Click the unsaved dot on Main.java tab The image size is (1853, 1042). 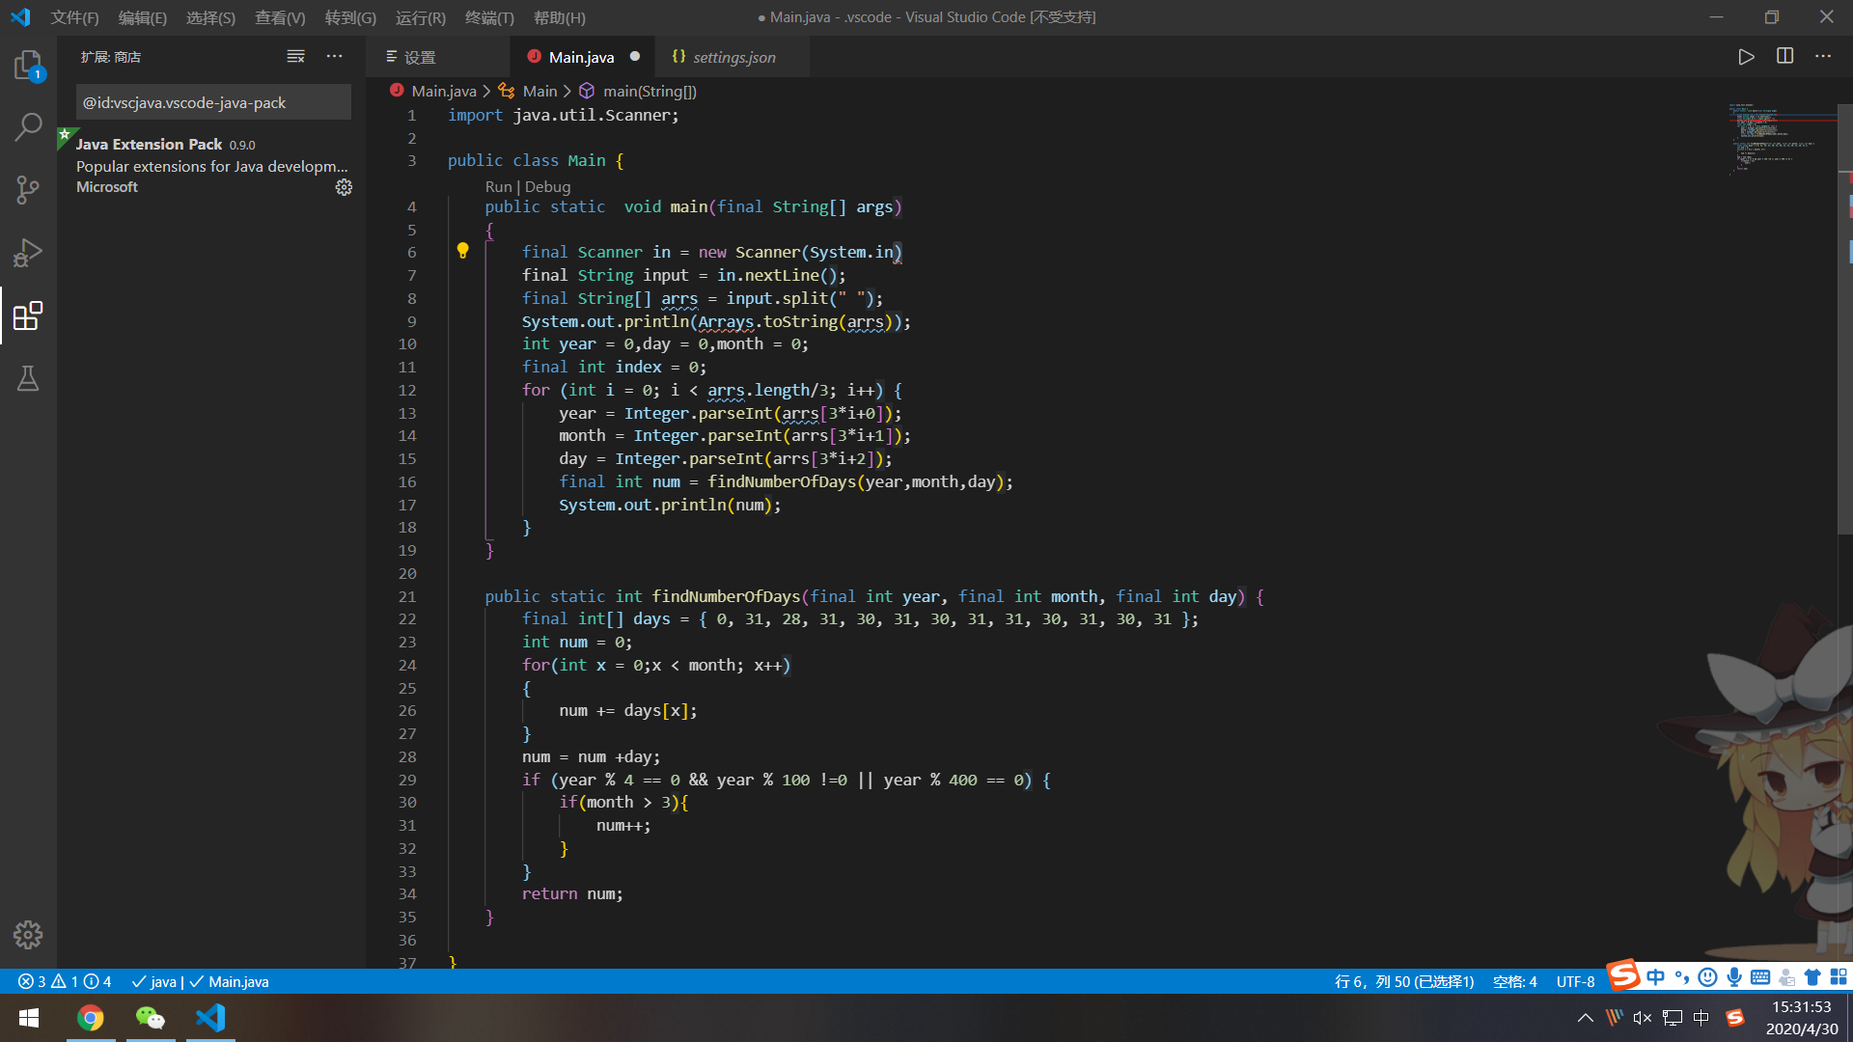(635, 56)
